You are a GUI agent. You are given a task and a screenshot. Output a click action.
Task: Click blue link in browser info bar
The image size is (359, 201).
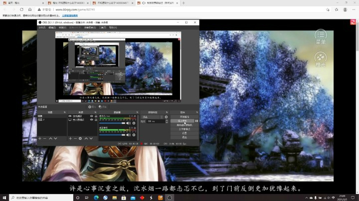(70, 15)
